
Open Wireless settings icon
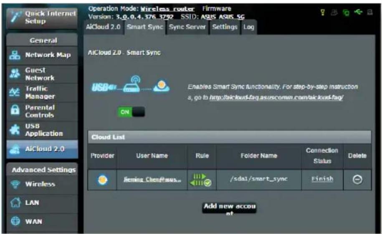(15, 184)
